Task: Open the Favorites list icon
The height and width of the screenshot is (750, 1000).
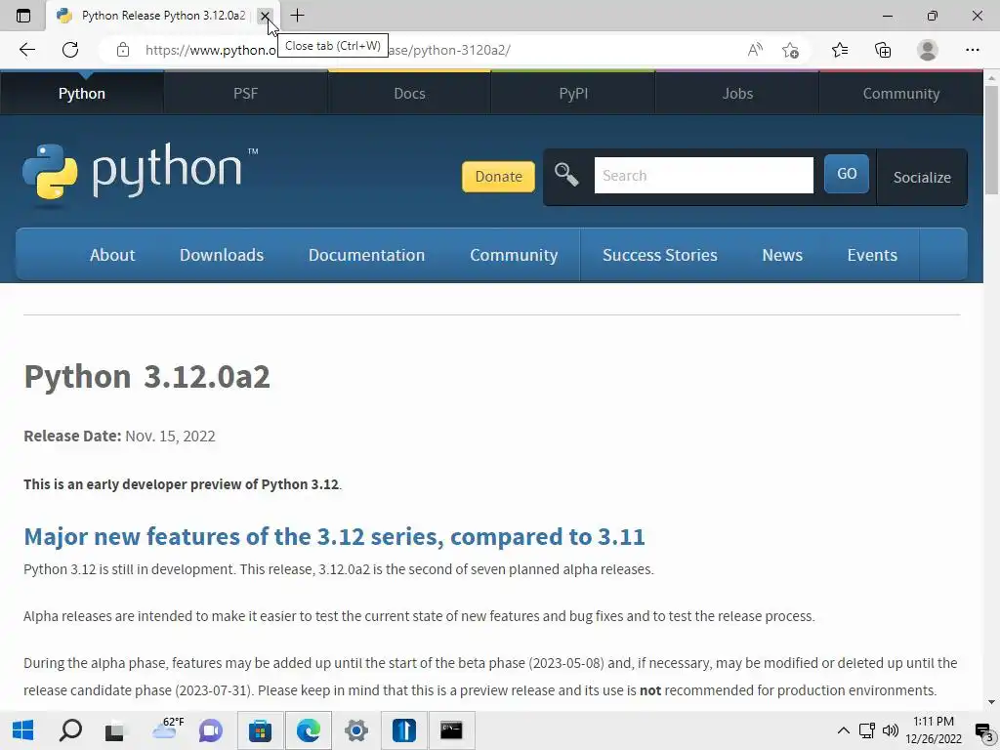Action: tap(840, 50)
